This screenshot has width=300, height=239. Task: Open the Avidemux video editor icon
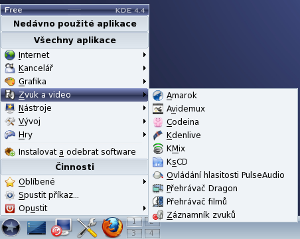coord(158,109)
